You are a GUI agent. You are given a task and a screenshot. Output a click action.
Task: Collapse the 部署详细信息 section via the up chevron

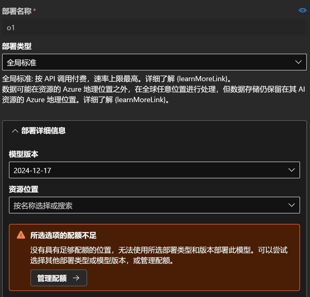15,131
